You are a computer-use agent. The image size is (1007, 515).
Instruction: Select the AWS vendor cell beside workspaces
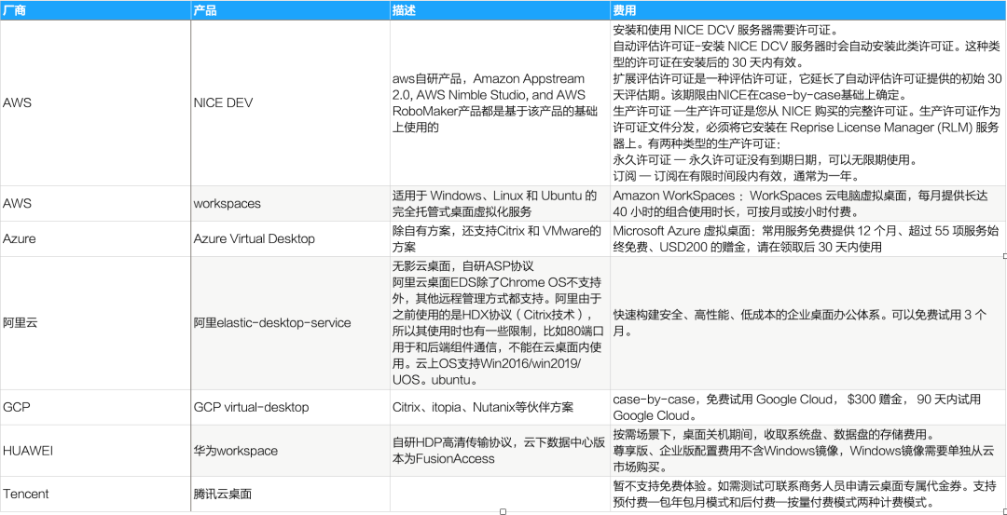96,204
